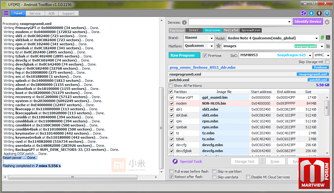Click the purple globe network icon
334x193 pixels.
coord(303,13)
